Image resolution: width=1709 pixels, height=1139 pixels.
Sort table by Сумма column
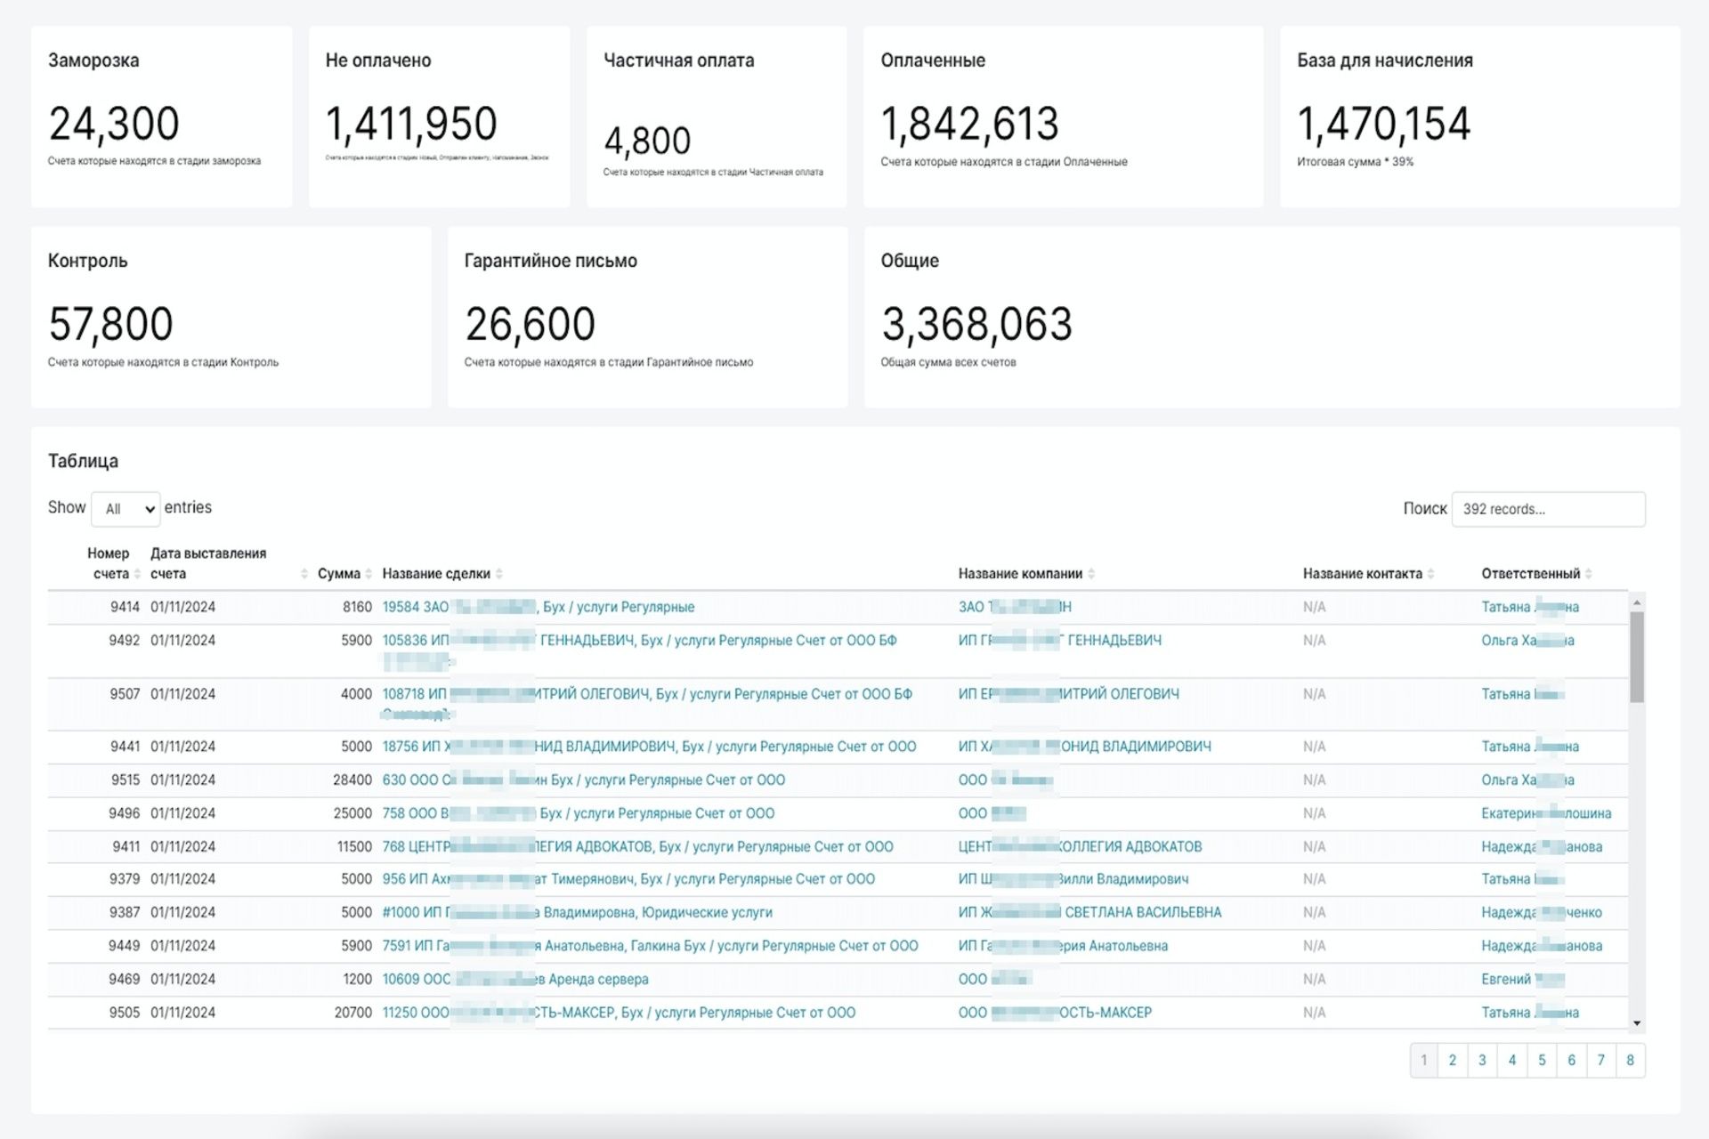339,574
